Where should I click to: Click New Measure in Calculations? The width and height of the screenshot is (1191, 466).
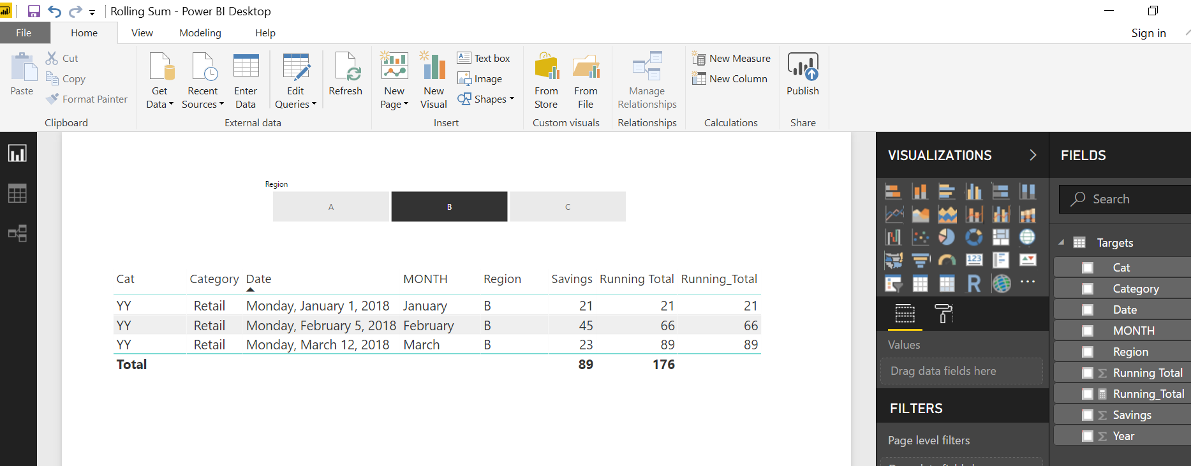732,58
